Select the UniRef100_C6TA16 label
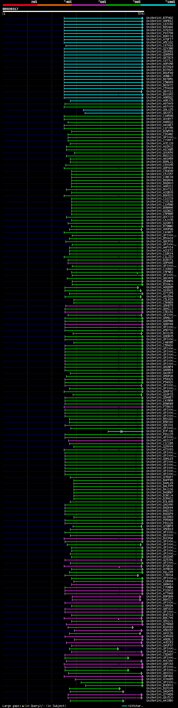The height and width of the screenshot is (708, 178). [160, 45]
